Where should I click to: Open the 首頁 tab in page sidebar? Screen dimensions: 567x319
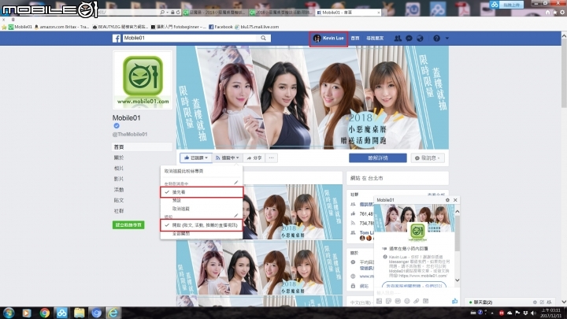pyautogui.click(x=142, y=147)
